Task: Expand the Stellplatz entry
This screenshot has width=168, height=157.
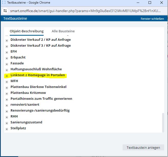Action: 7,129
